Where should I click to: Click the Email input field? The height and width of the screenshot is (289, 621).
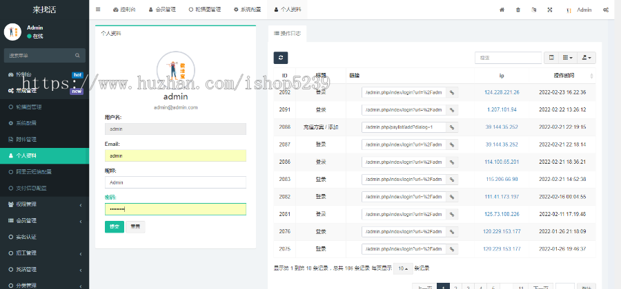[175, 156]
